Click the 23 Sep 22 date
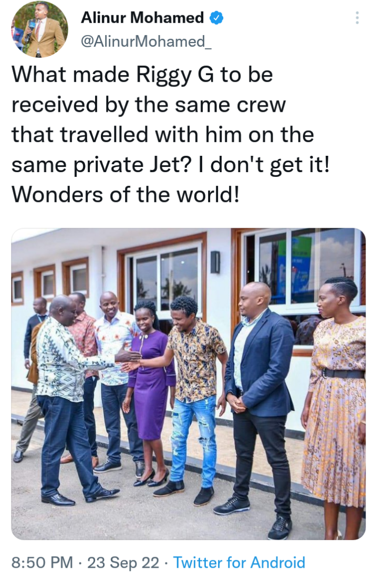The height and width of the screenshot is (573, 374). (x=123, y=562)
